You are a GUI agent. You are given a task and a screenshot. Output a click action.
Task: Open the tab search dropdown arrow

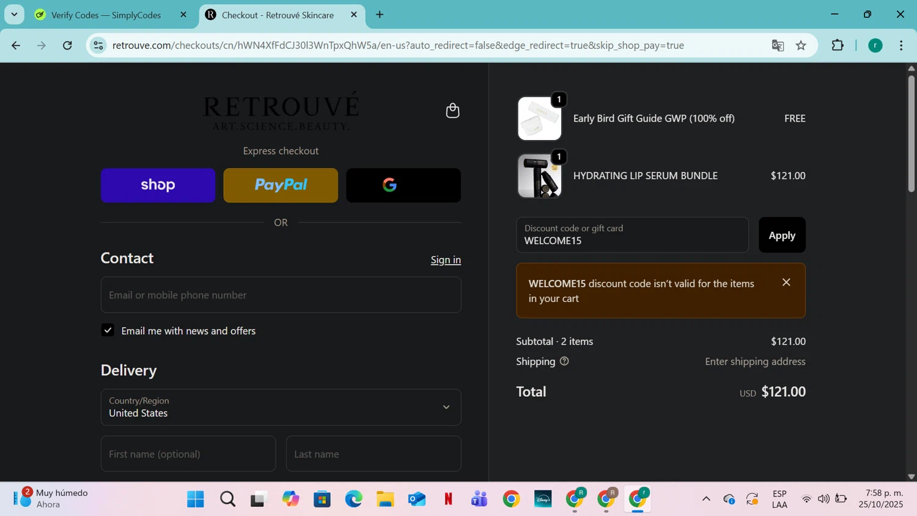pyautogui.click(x=14, y=15)
